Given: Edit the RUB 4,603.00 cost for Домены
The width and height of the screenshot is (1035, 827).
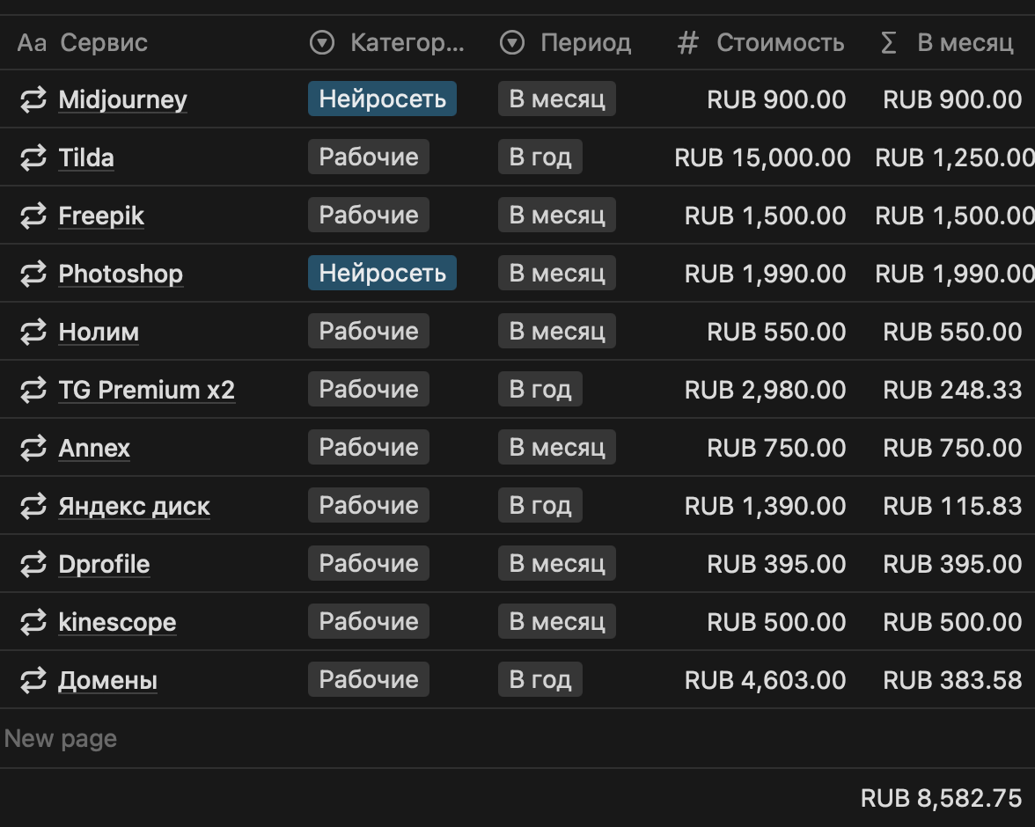Looking at the screenshot, I should point(765,680).
